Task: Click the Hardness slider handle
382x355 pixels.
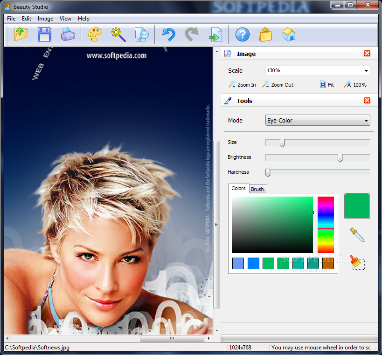Action: 268,172
